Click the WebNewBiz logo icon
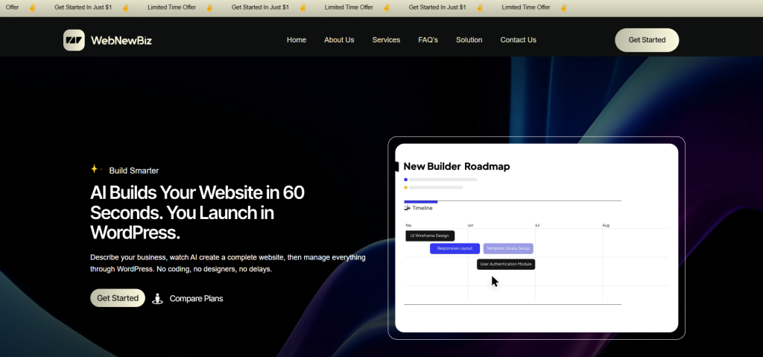This screenshot has height=357, width=763. tap(74, 40)
